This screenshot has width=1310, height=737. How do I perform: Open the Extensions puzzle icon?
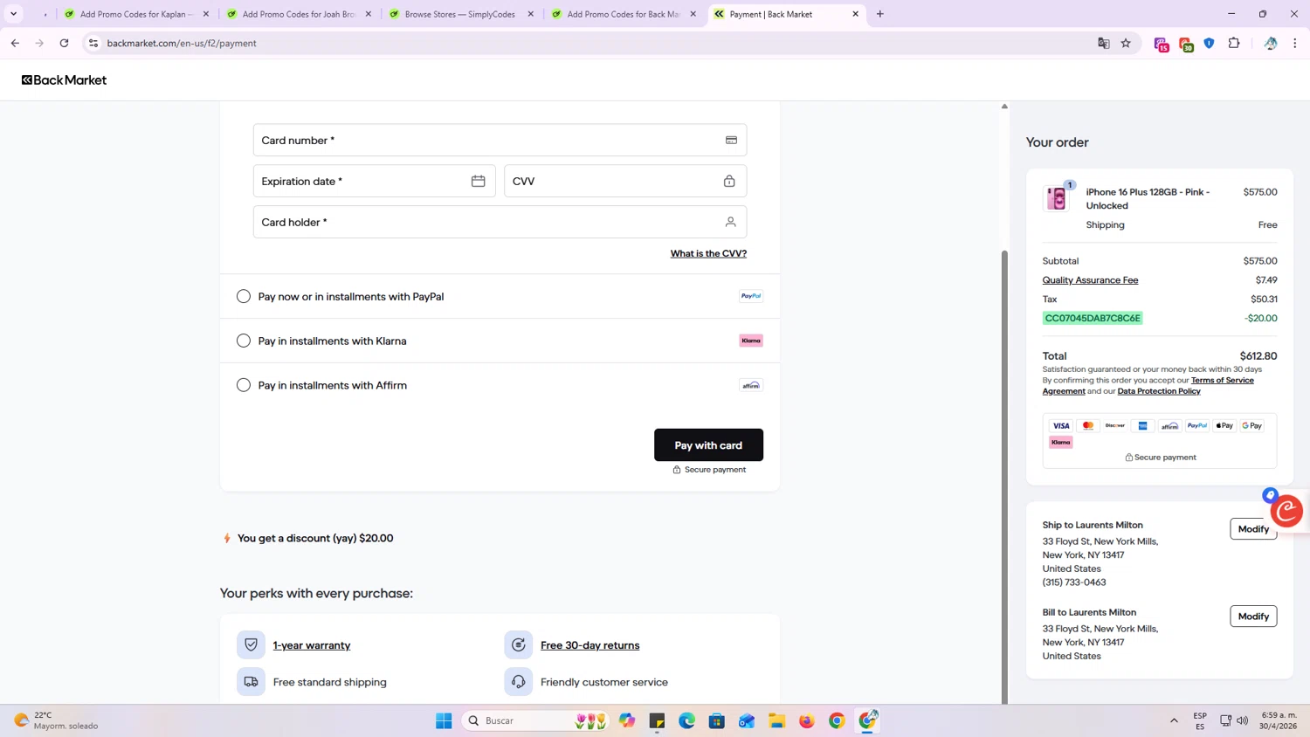point(1234,43)
